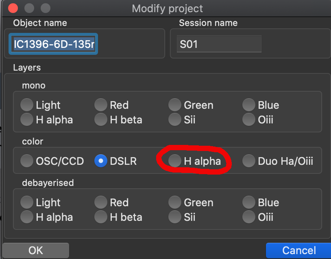Select the mono Green layer
Image resolution: width=331 pixels, height=259 pixels.
(x=175, y=105)
